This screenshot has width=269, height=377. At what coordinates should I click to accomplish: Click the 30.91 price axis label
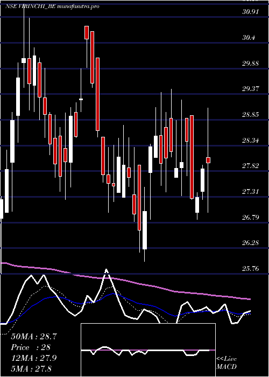tap(251, 11)
